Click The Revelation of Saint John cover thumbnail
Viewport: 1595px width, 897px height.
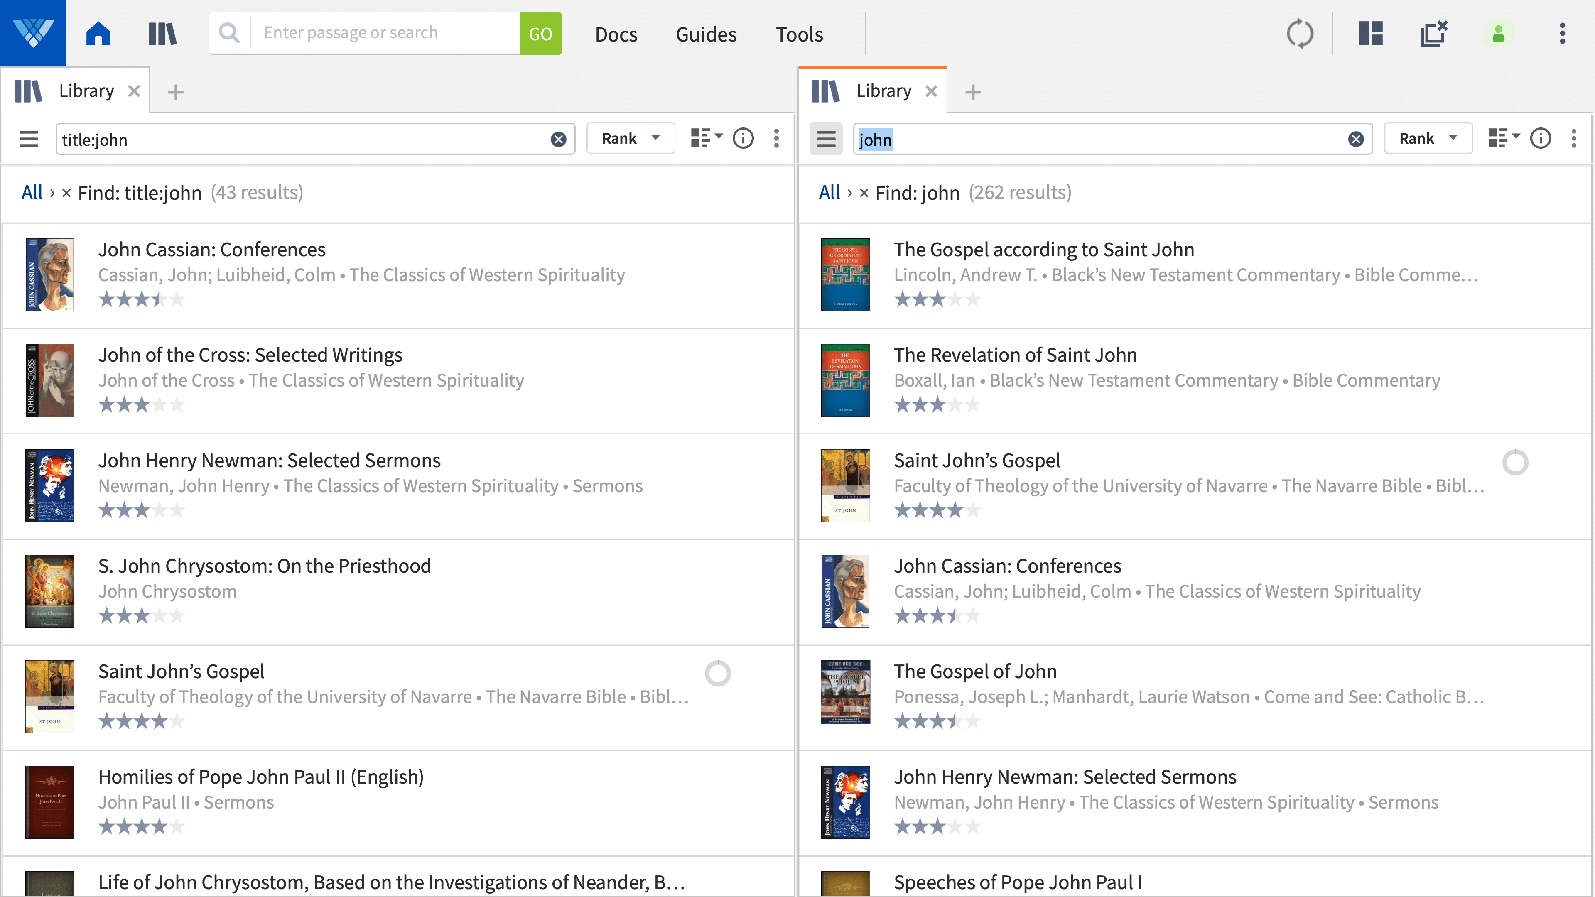(845, 380)
